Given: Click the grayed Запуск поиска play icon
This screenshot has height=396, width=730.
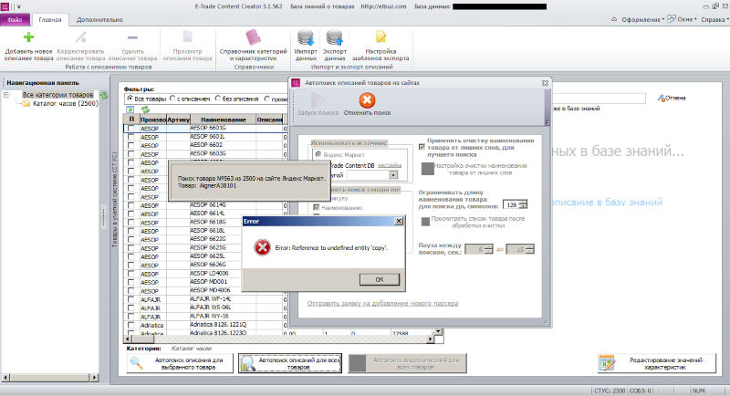Looking at the screenshot, I should pos(318,100).
